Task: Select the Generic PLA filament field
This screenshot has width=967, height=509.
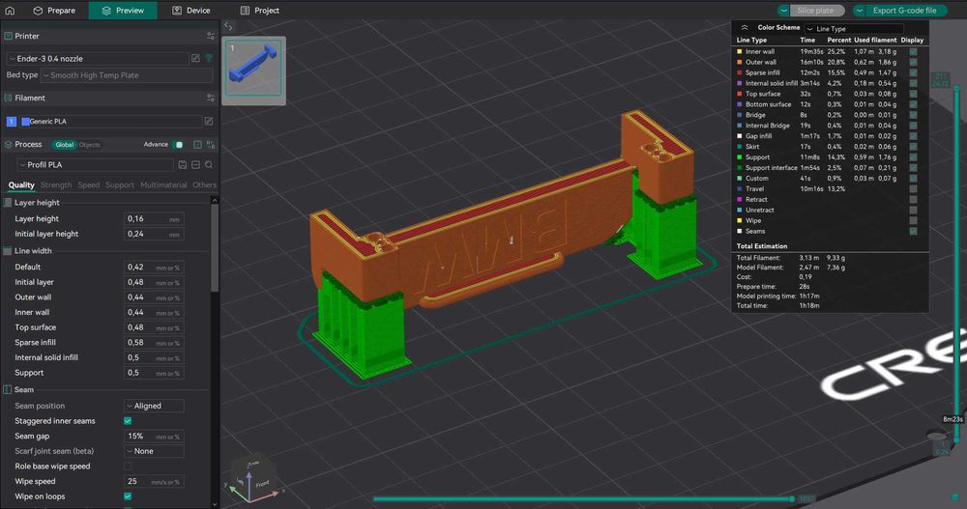Action: point(111,122)
